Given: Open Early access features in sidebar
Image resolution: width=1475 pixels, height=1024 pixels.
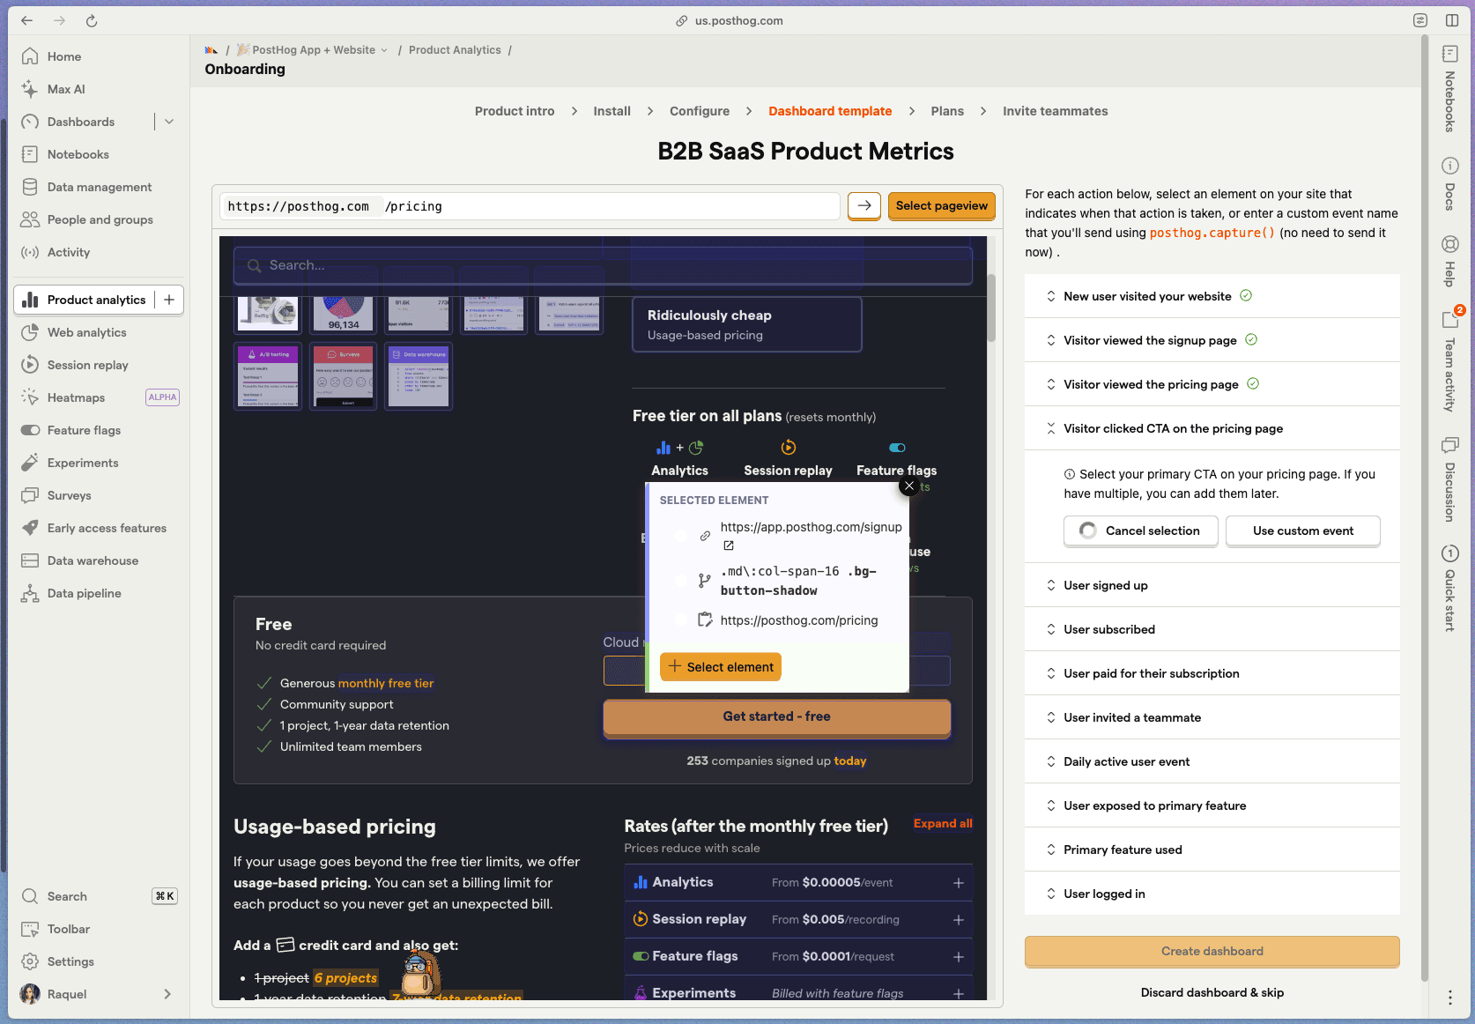Looking at the screenshot, I should click(107, 528).
